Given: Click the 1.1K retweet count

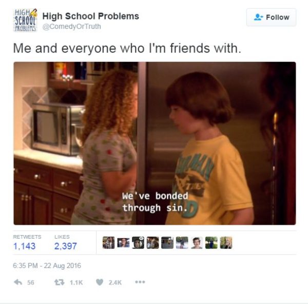Looking at the screenshot, I should [76, 282].
